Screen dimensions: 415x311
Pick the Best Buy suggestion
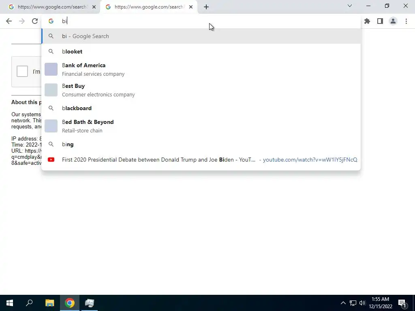coord(201,90)
